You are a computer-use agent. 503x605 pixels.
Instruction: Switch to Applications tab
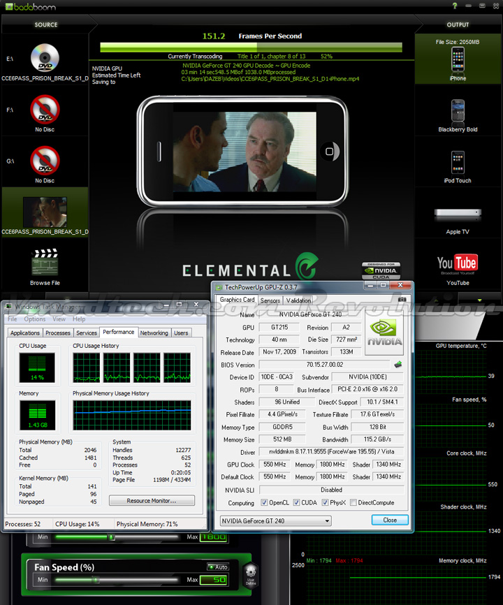25,333
